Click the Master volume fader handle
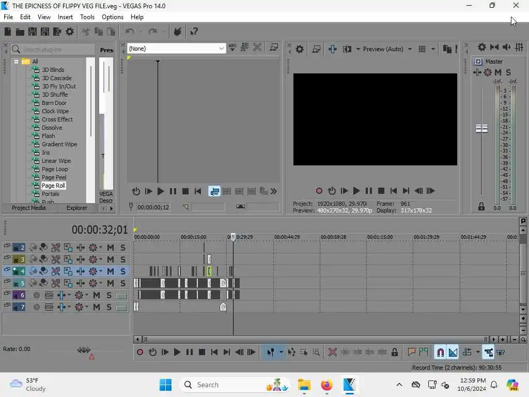 (x=481, y=129)
